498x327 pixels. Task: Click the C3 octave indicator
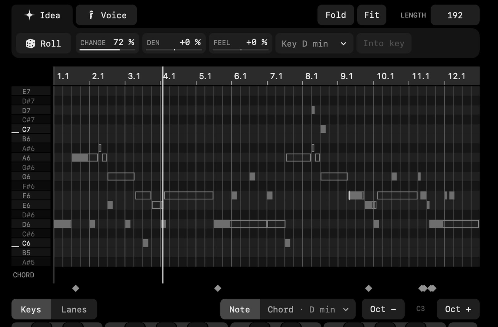click(x=420, y=309)
